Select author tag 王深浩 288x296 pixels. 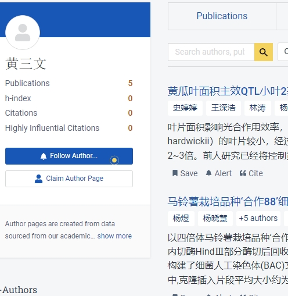[x=224, y=108]
